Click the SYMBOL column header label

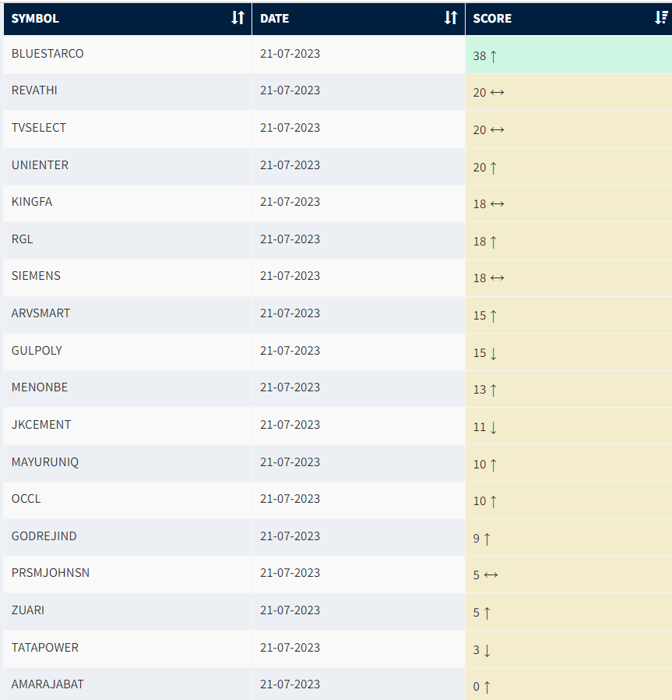[x=35, y=18]
